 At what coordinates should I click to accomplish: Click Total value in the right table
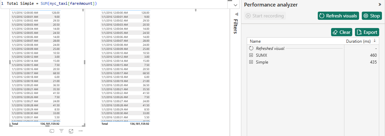140,124
